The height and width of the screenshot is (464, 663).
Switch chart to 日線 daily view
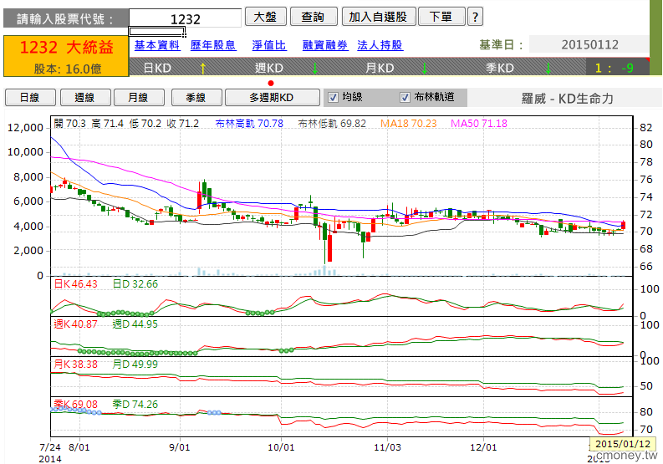(x=29, y=98)
